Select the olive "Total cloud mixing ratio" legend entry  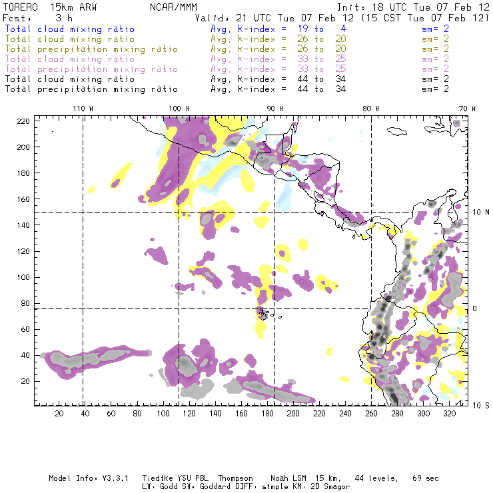[x=70, y=39]
